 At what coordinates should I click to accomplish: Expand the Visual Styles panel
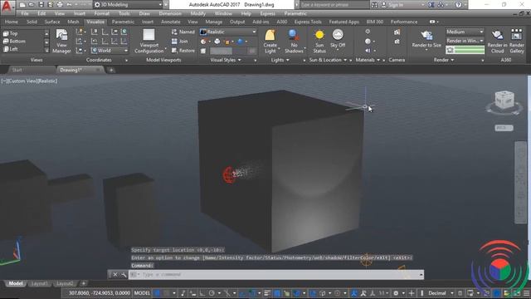(226, 60)
